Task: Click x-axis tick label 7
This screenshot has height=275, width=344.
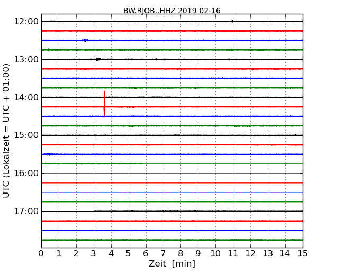Action: click(x=163, y=254)
